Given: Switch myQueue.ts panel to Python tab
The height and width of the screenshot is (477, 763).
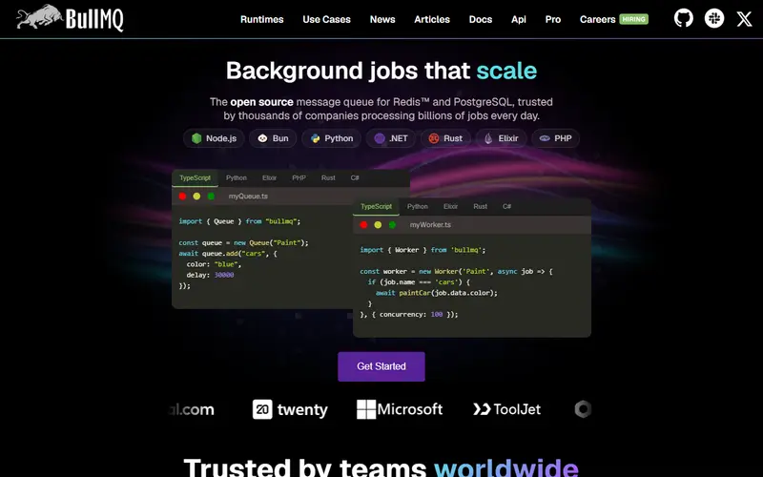Looking at the screenshot, I should click(236, 178).
